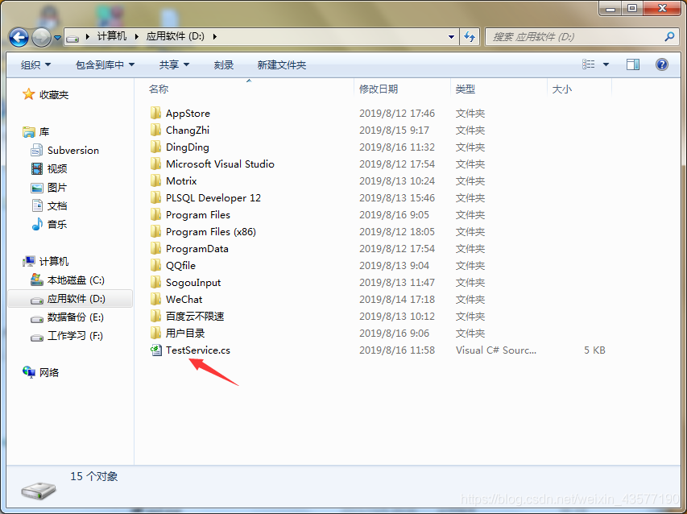Click 新建文件夹 to create a folder
This screenshot has width=687, height=514.
282,64
